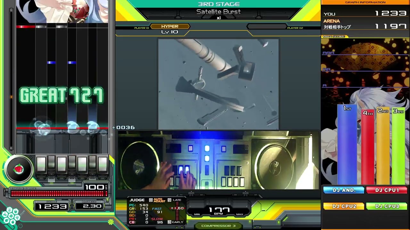Click the AA rank line label

pyautogui.click(x=326, y=69)
